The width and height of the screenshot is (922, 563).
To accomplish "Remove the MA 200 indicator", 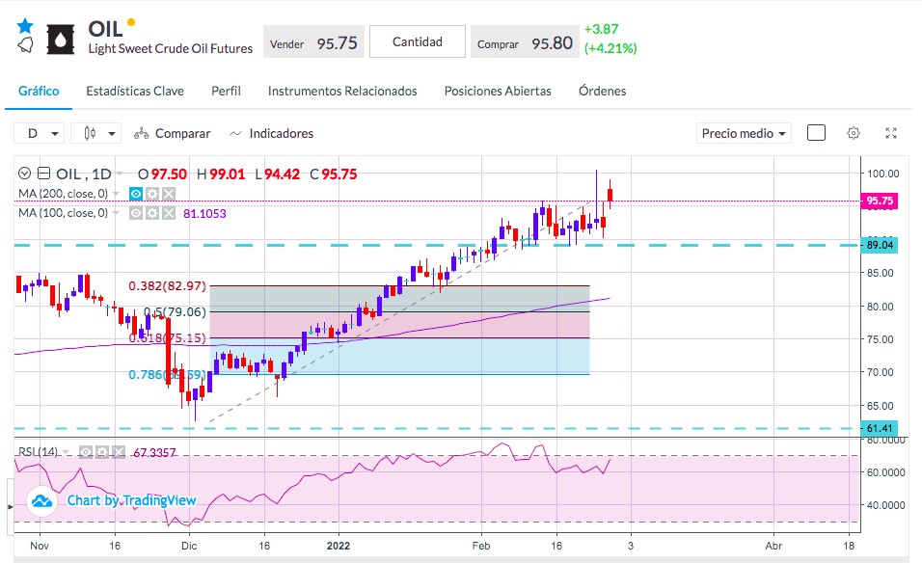I will click(x=169, y=194).
